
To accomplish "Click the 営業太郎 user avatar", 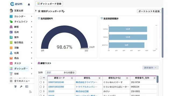I will pos(11,11).
